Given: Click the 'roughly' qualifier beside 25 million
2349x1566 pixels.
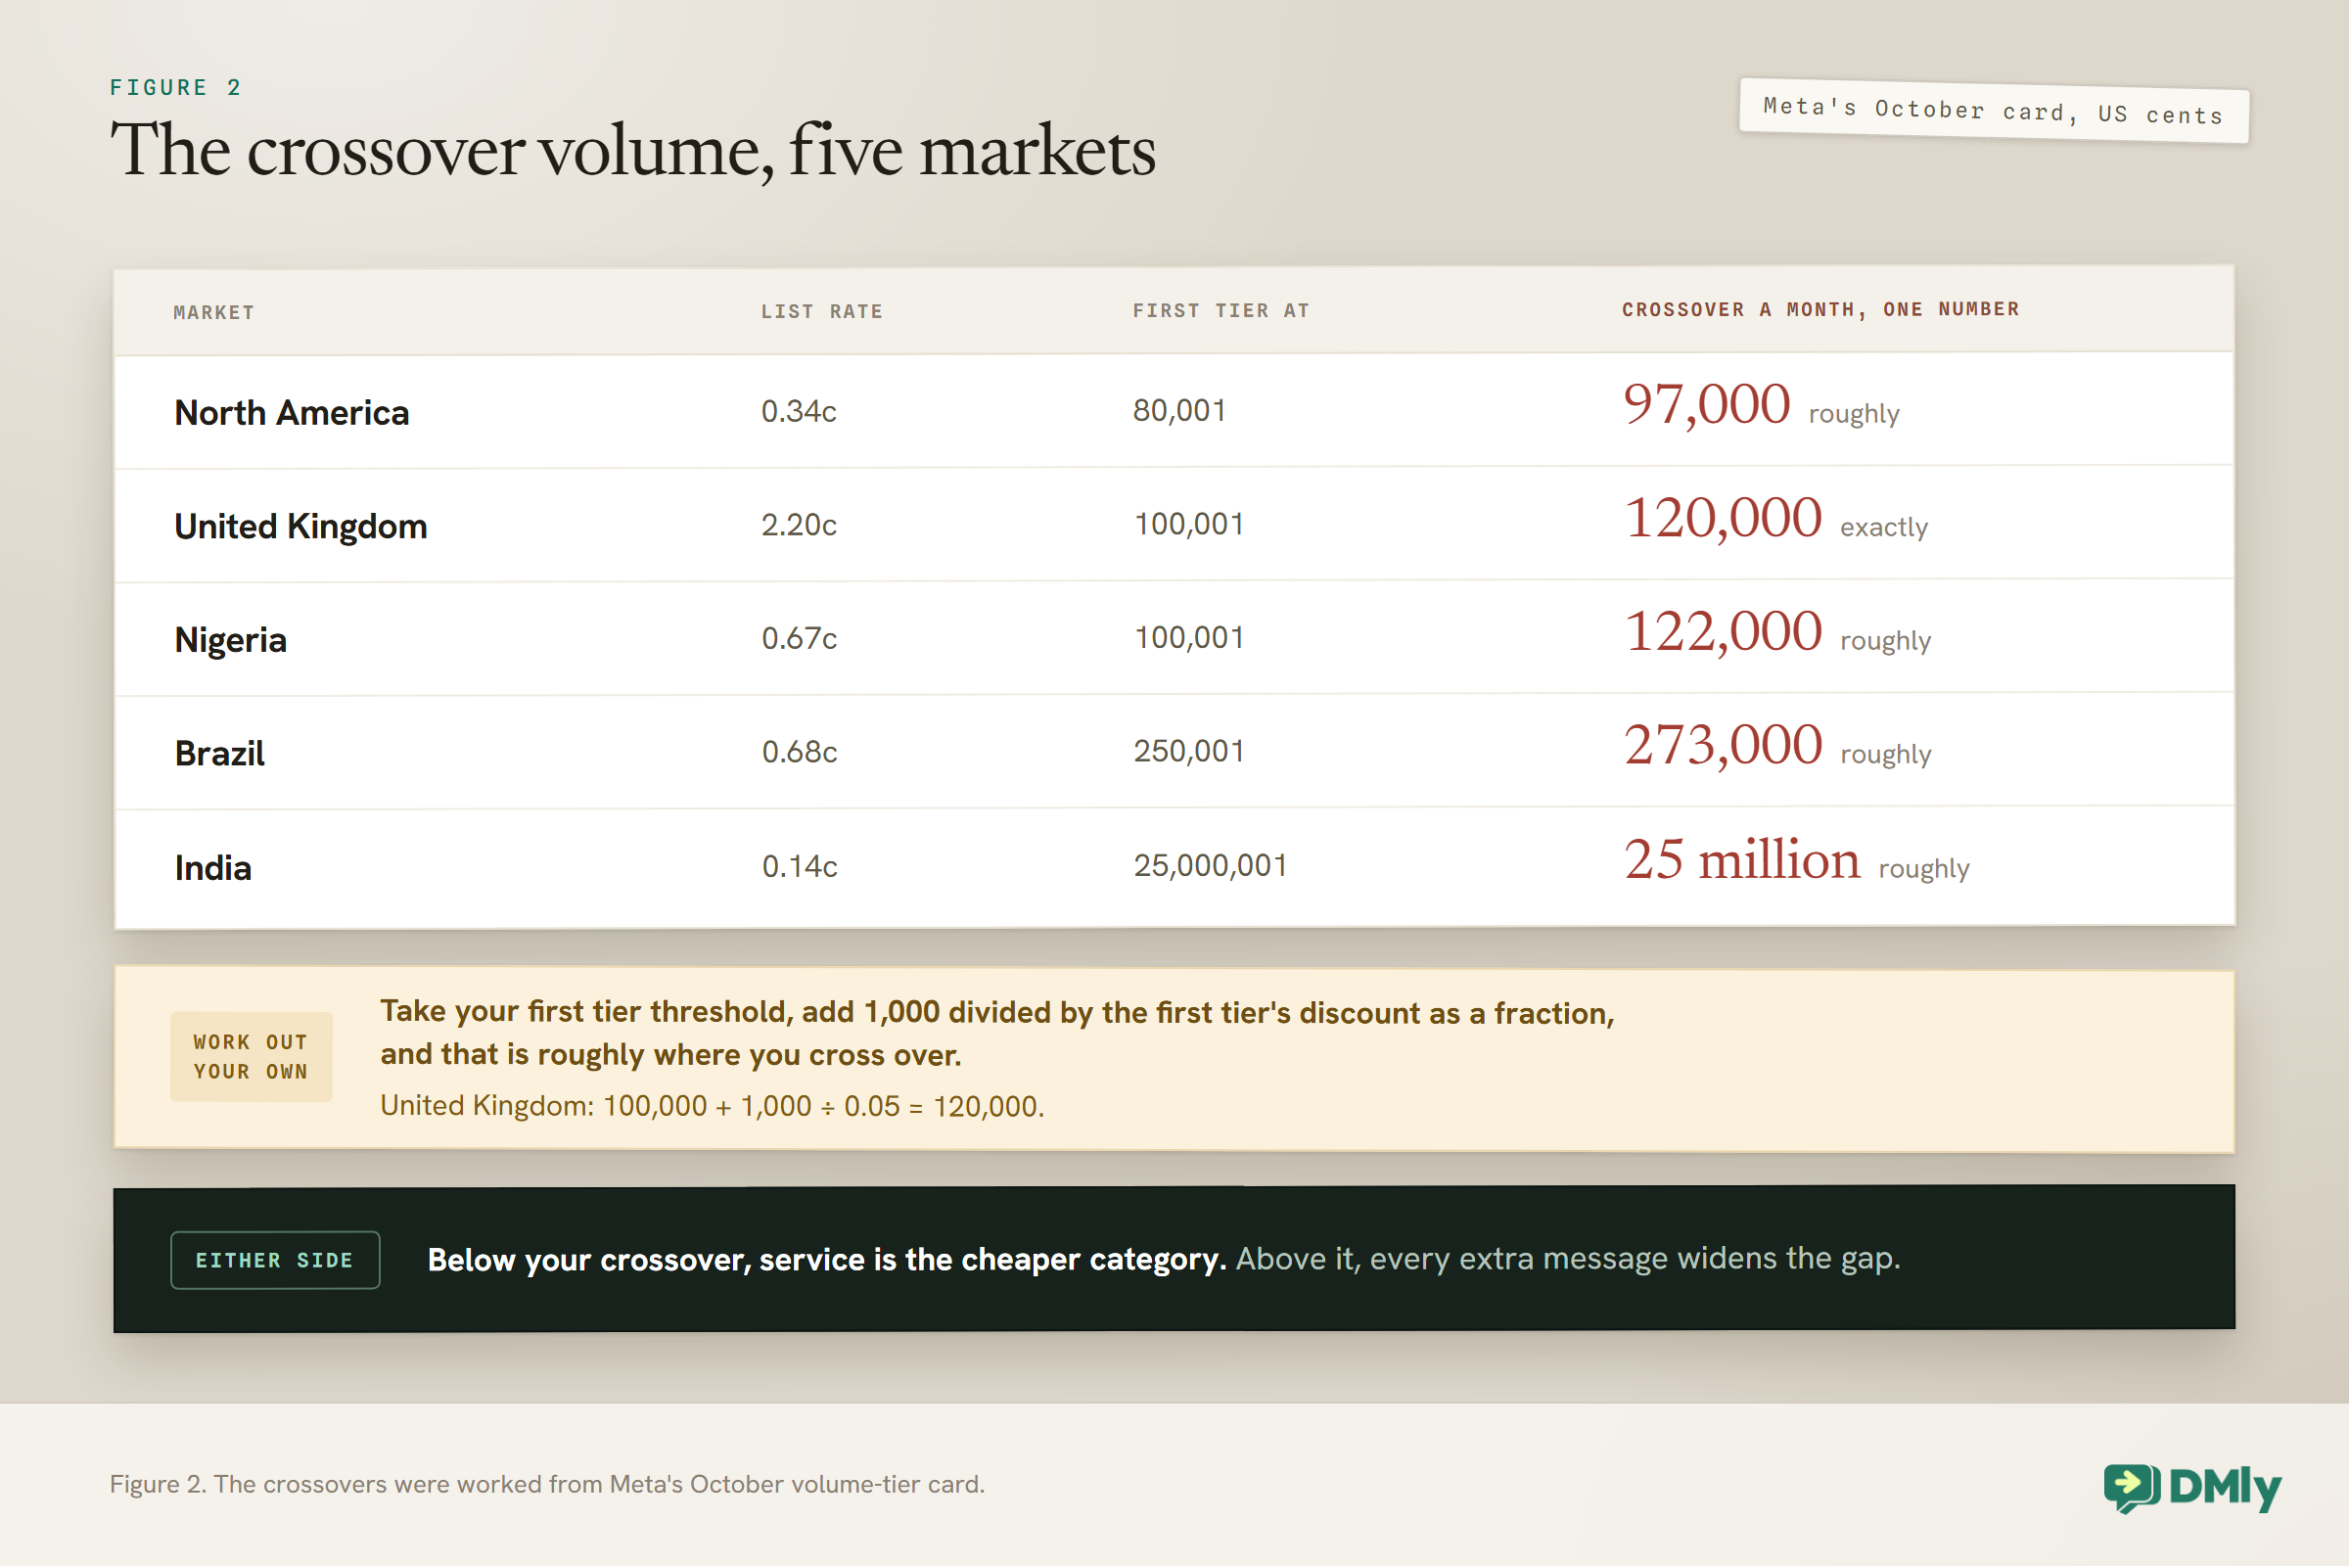Looking at the screenshot, I should (x=1923, y=868).
